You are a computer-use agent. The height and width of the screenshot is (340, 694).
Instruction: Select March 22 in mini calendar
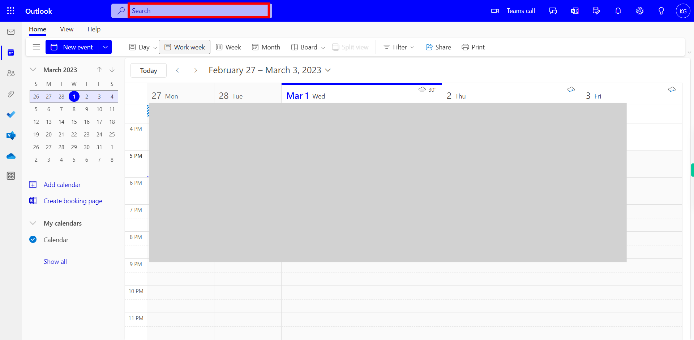click(74, 134)
